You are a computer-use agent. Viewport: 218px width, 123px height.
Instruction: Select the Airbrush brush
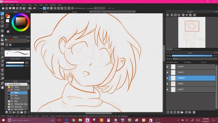pos(17,107)
